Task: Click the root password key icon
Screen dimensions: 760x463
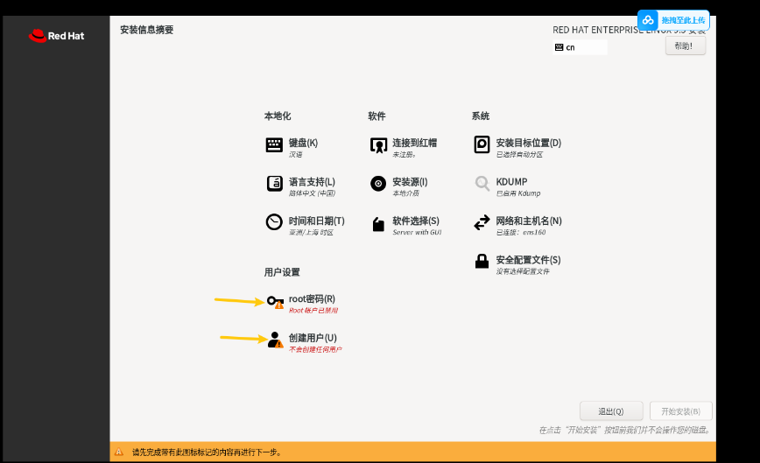Action: 275,302
